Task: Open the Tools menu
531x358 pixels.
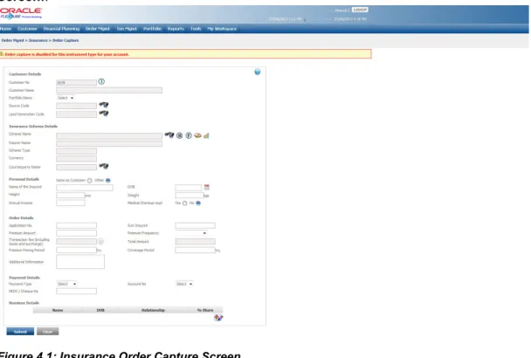Action: click(x=196, y=29)
